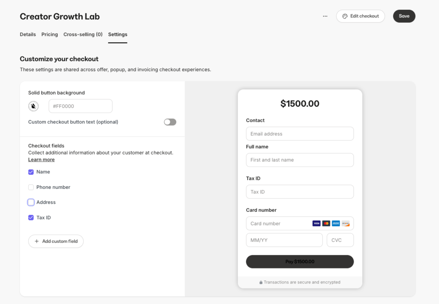Disable the Name checkbox

click(31, 172)
